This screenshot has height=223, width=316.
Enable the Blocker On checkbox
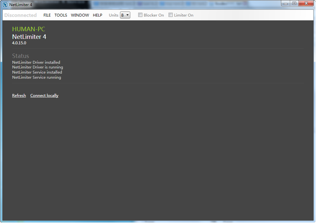tap(140, 15)
